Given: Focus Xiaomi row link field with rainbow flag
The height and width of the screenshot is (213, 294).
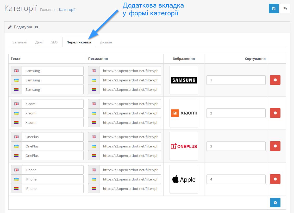Looking at the screenshot, I should click(130, 122).
